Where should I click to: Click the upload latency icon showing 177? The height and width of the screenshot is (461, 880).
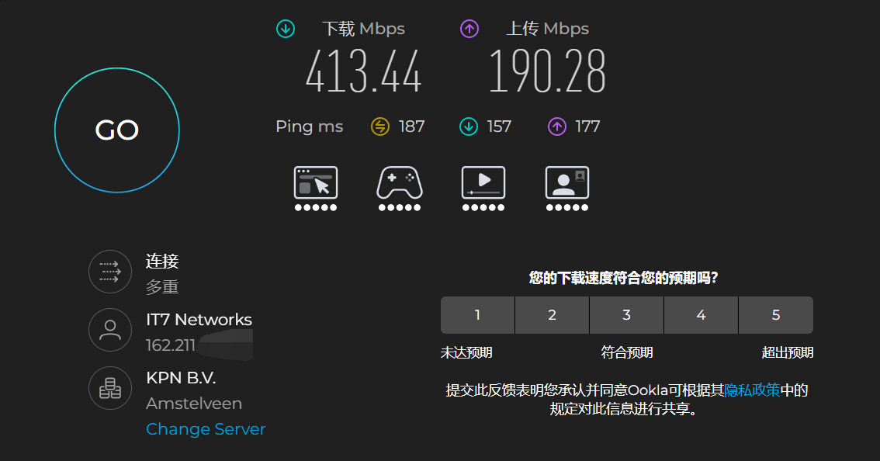pyautogui.click(x=556, y=127)
